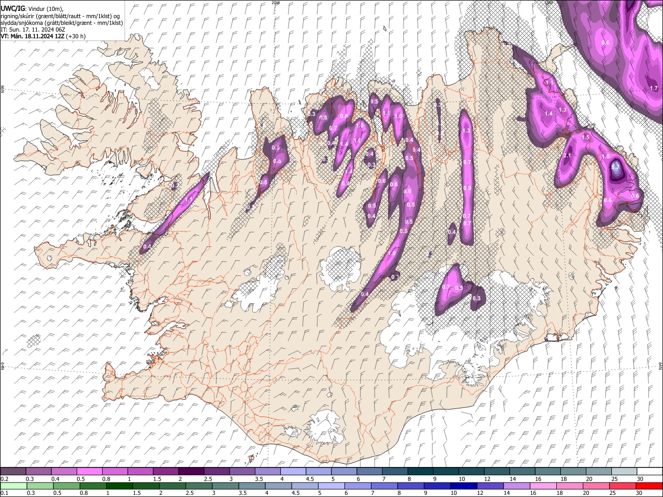Click the '20W' longitude label
Image resolution: width=663 pixels, height=497 pixels.
pyautogui.click(x=276, y=3)
